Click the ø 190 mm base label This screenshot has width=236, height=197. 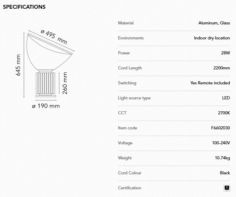coord(46,106)
